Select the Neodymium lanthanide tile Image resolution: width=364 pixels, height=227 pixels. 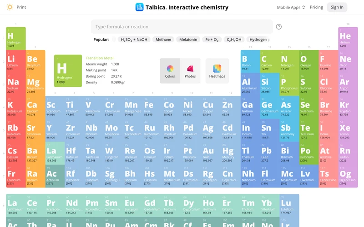click(74, 206)
